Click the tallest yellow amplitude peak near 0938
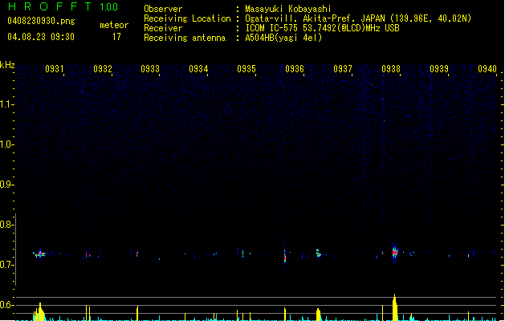The image size is (505, 321). (x=395, y=307)
